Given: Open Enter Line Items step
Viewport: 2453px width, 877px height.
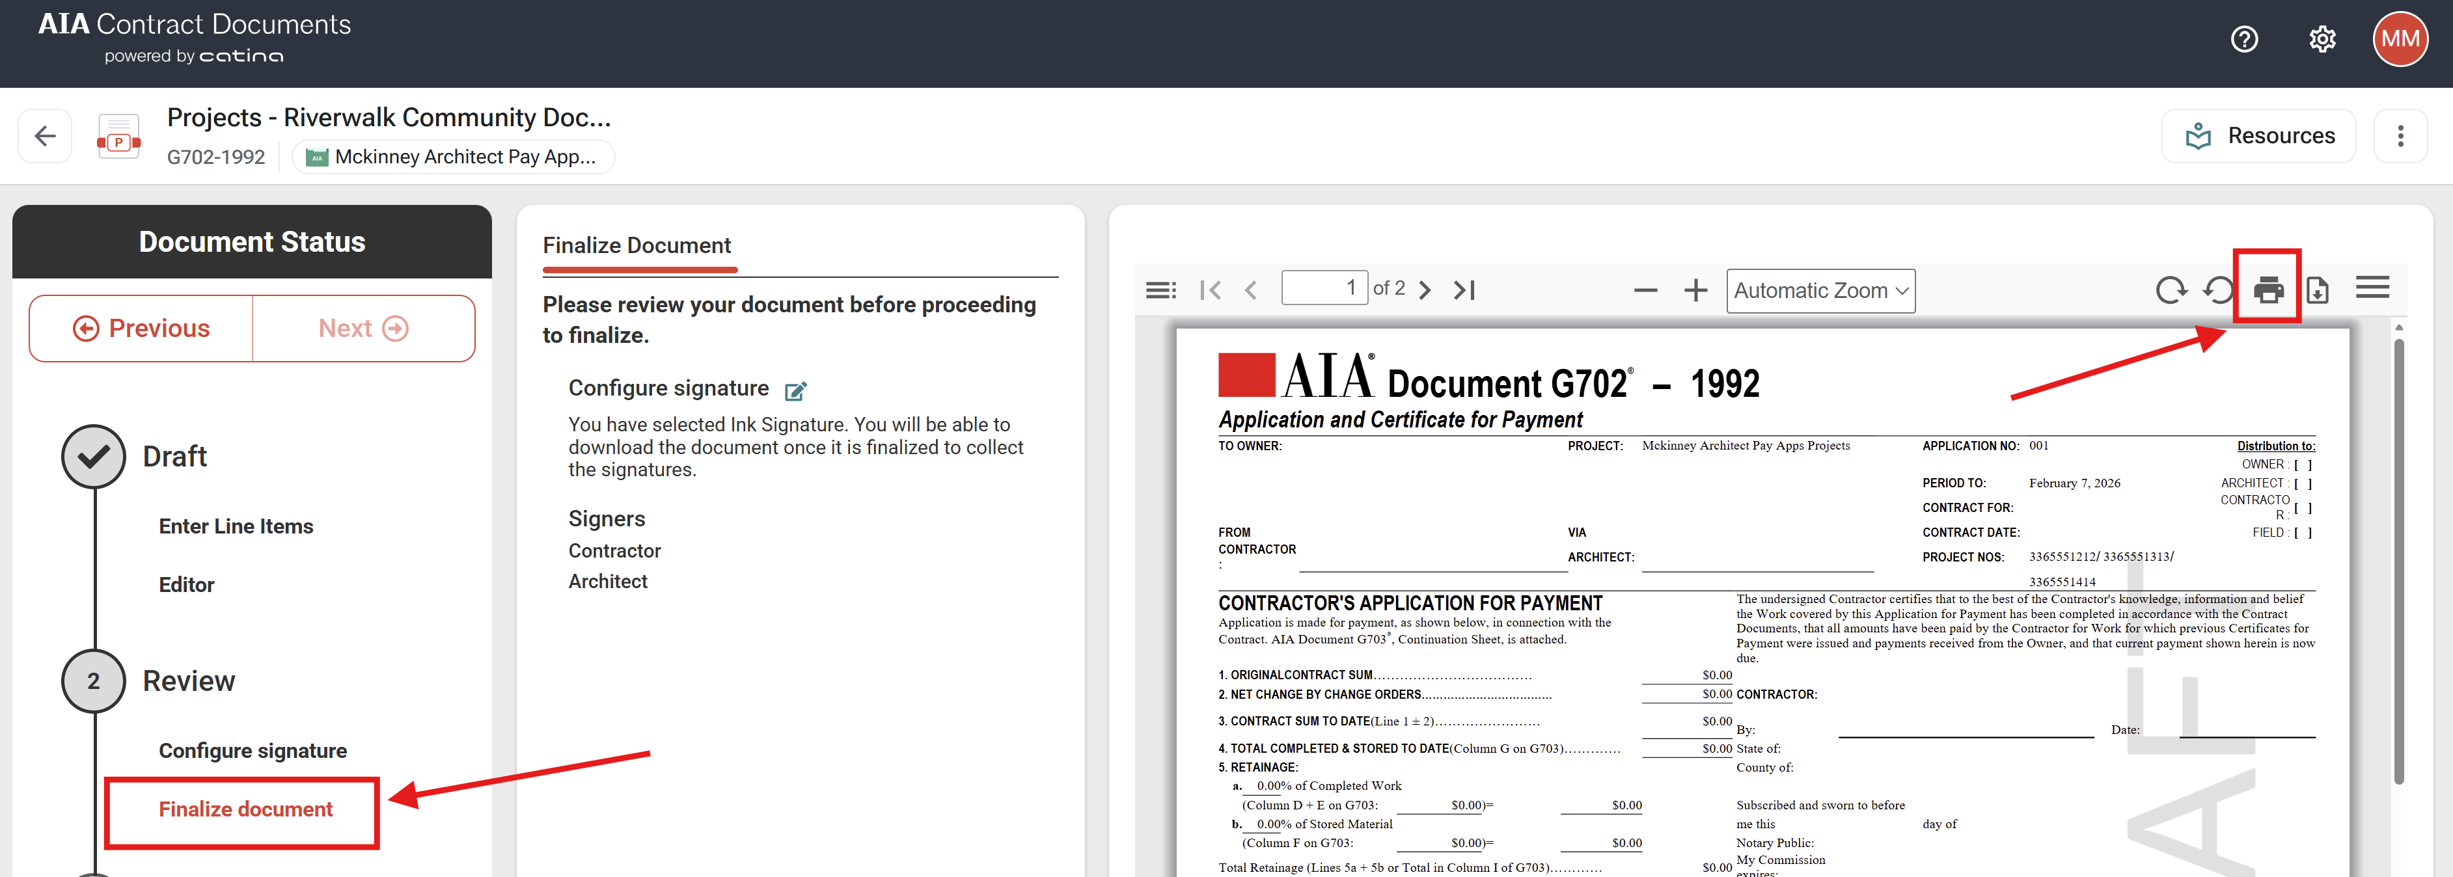Looking at the screenshot, I should 236,526.
